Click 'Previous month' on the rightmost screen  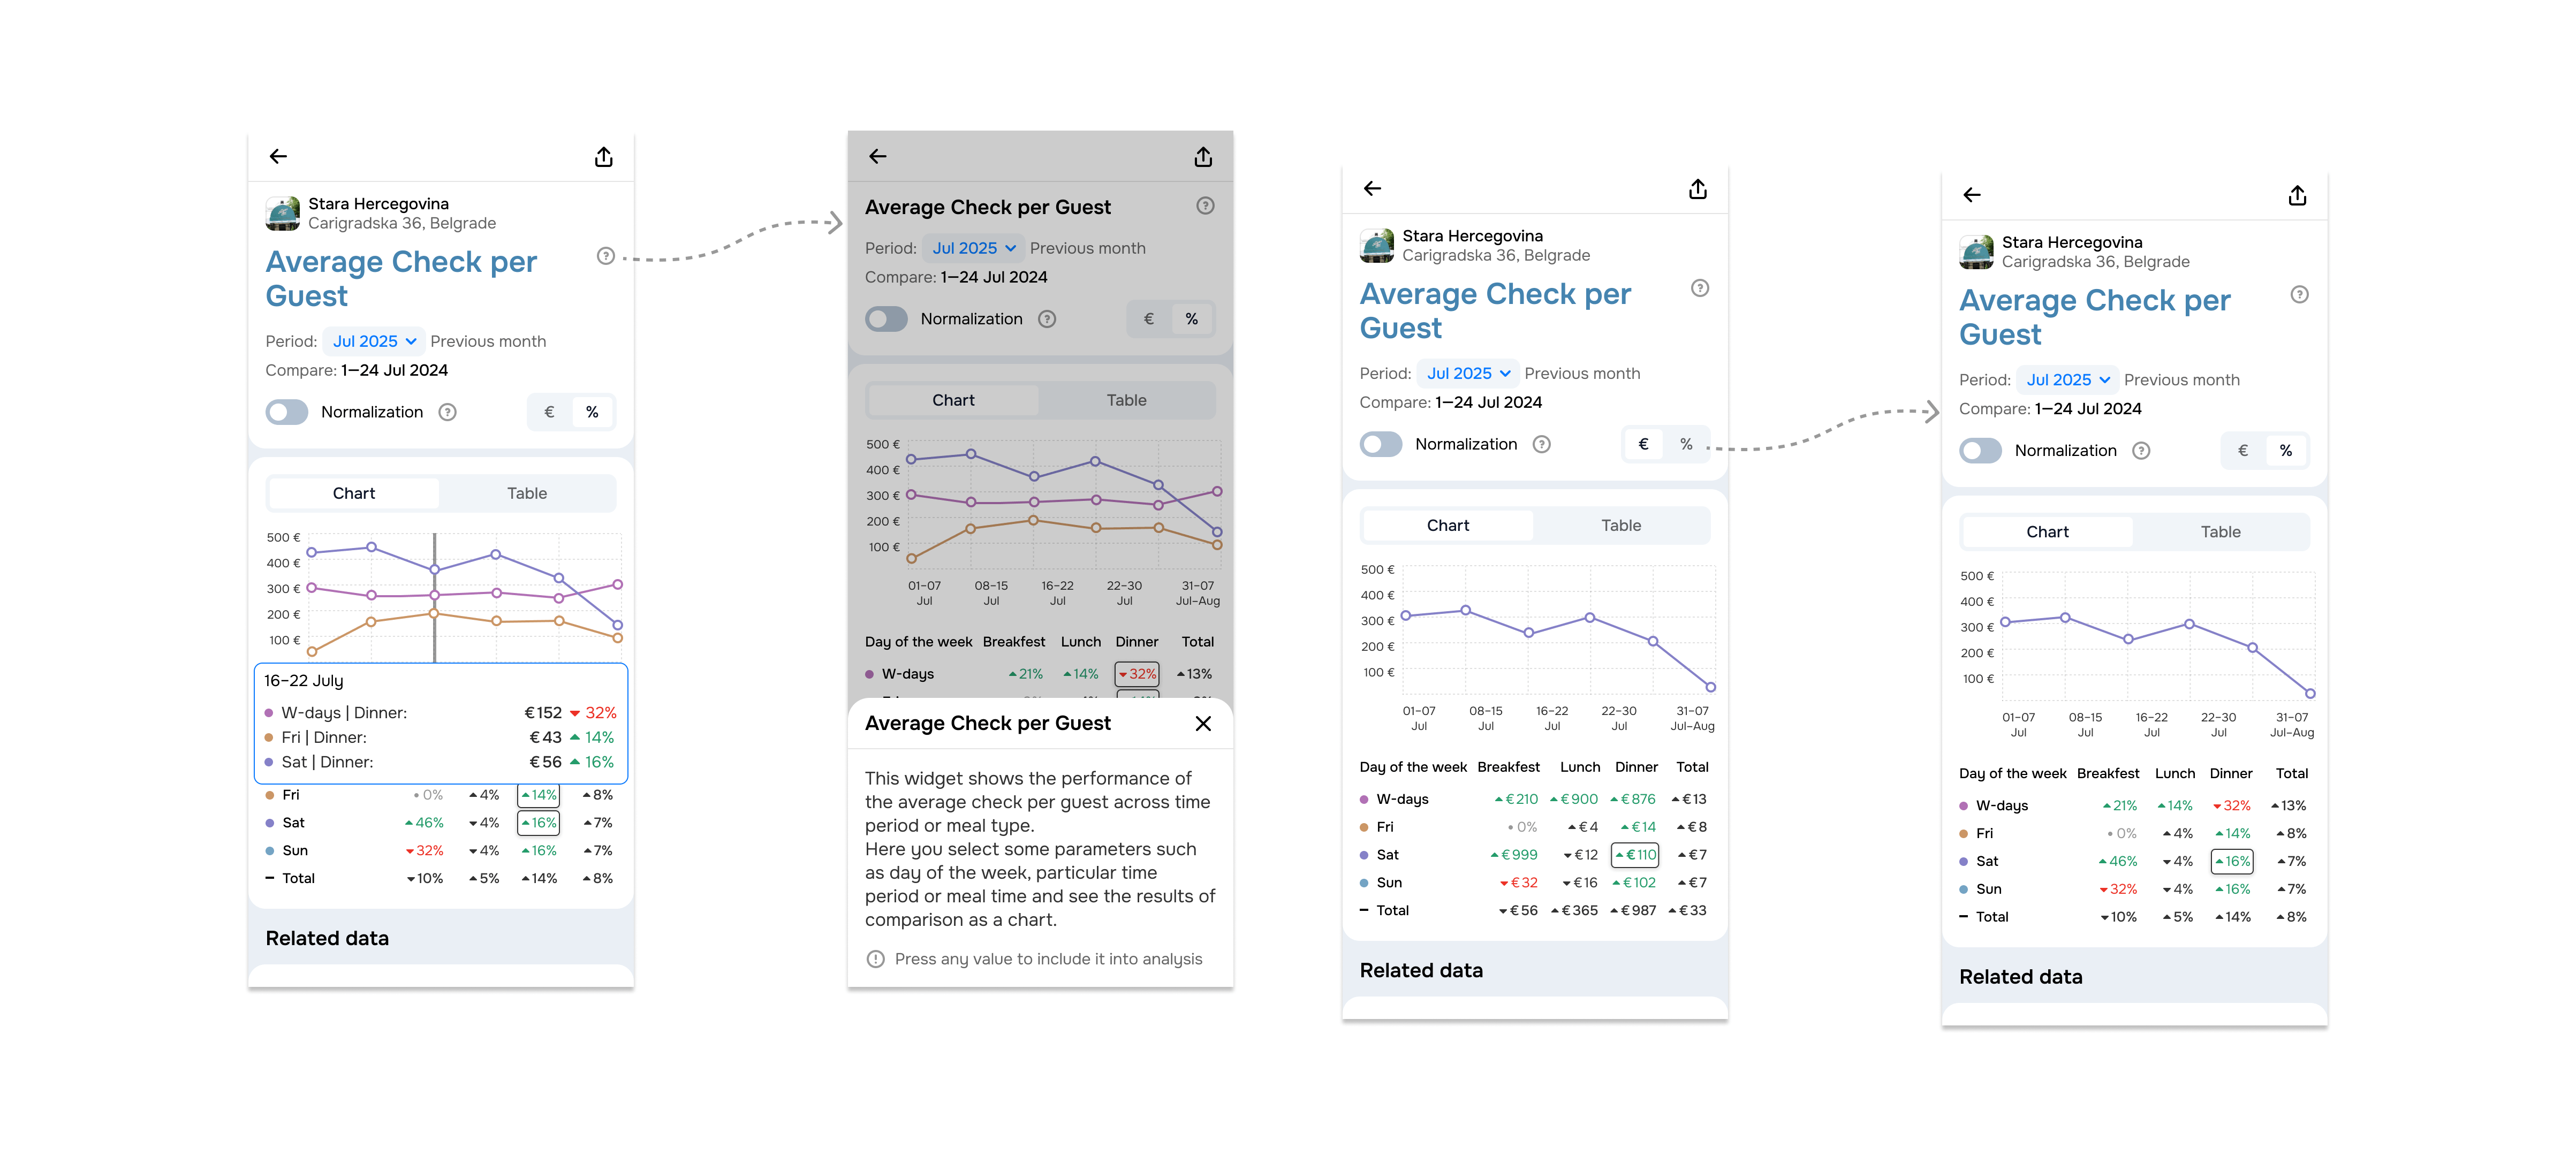[2181, 380]
